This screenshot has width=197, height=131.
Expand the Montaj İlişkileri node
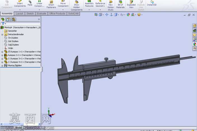point(2,66)
